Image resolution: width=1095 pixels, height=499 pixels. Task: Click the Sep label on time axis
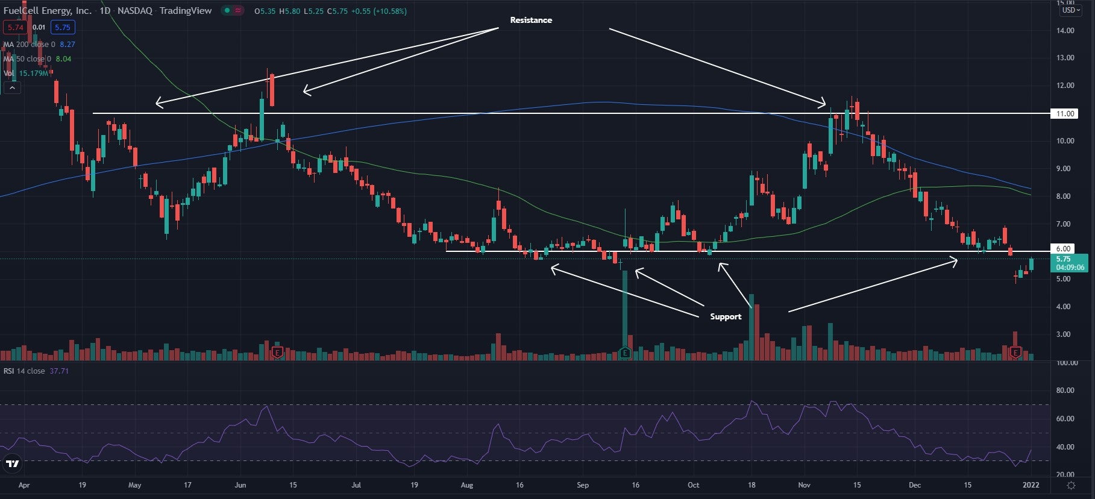coord(583,485)
